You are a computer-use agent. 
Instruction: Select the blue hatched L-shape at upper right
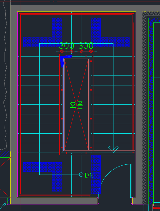click(x=96, y=42)
